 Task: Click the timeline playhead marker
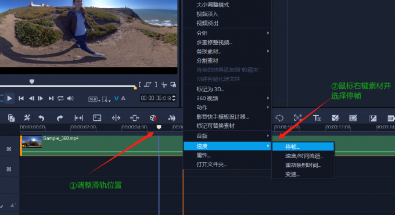click(x=159, y=127)
